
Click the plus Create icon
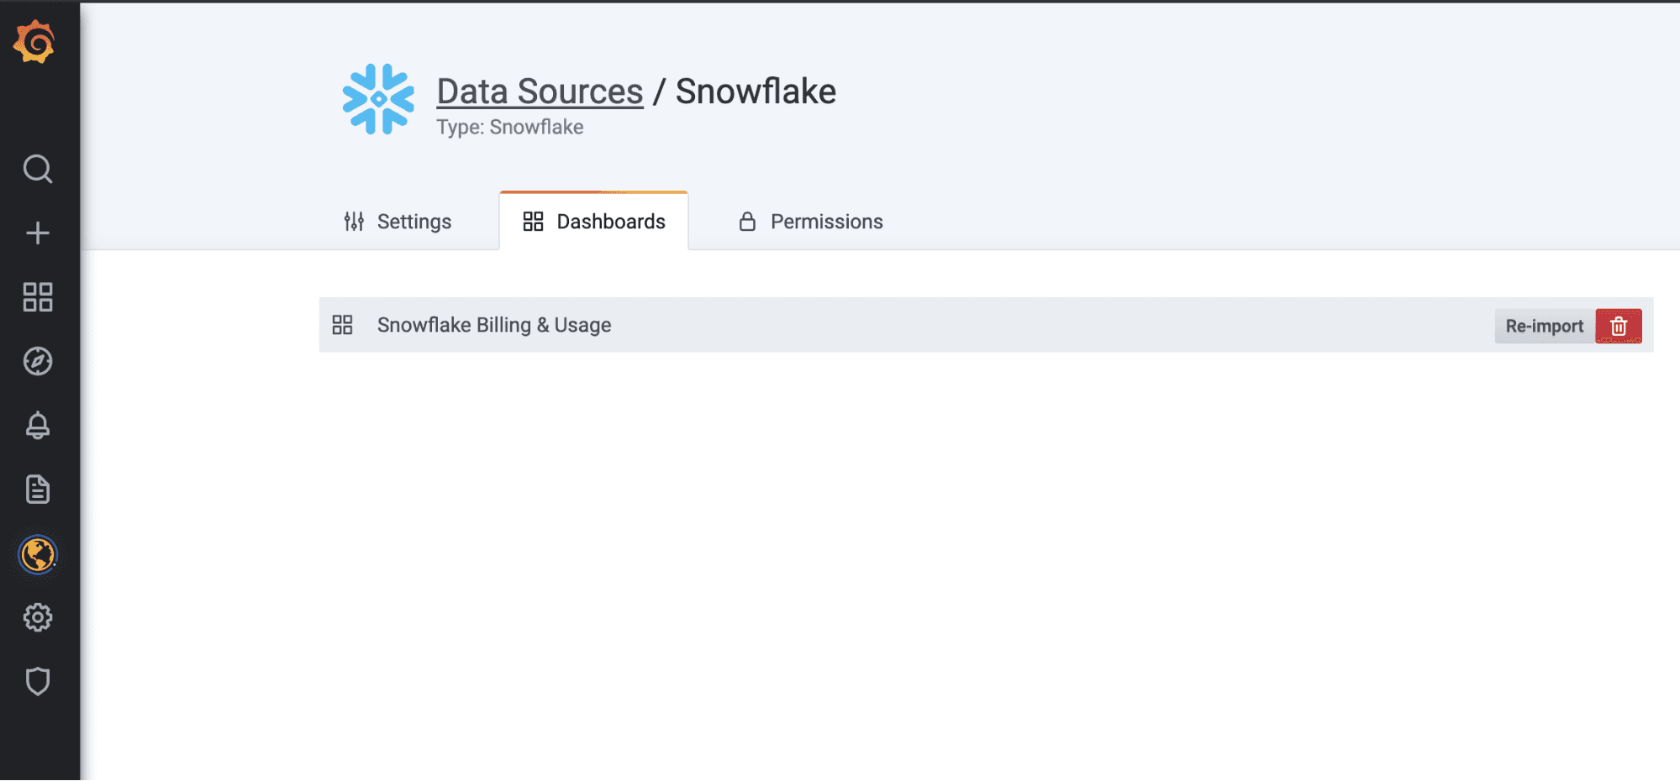[x=38, y=233]
